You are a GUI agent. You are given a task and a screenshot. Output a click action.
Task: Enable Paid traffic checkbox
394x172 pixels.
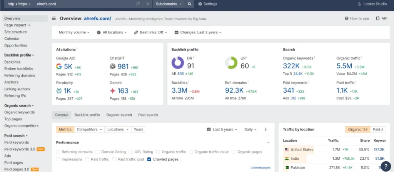[x=87, y=159]
